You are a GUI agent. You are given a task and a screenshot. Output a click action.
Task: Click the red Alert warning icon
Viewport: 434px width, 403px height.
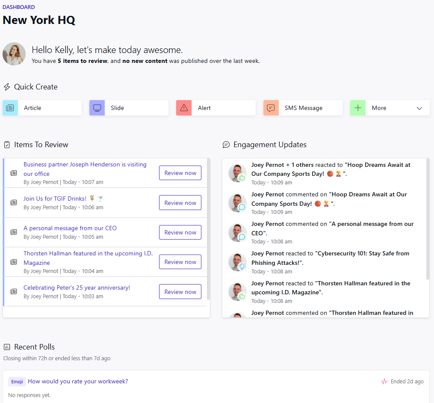[x=184, y=108]
